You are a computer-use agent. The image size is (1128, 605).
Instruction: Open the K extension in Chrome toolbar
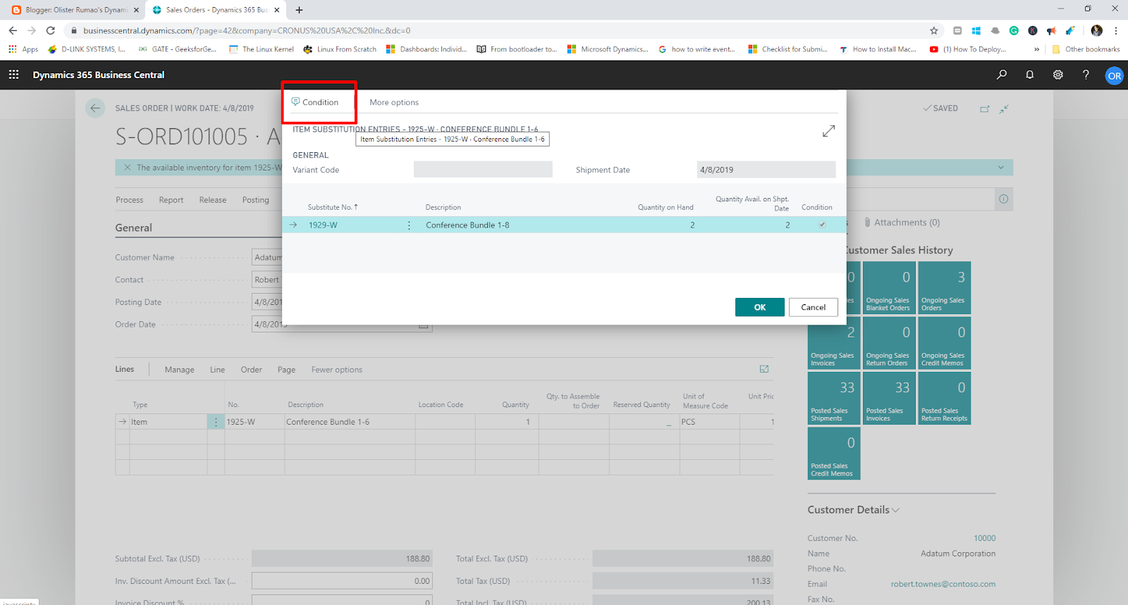click(1033, 30)
